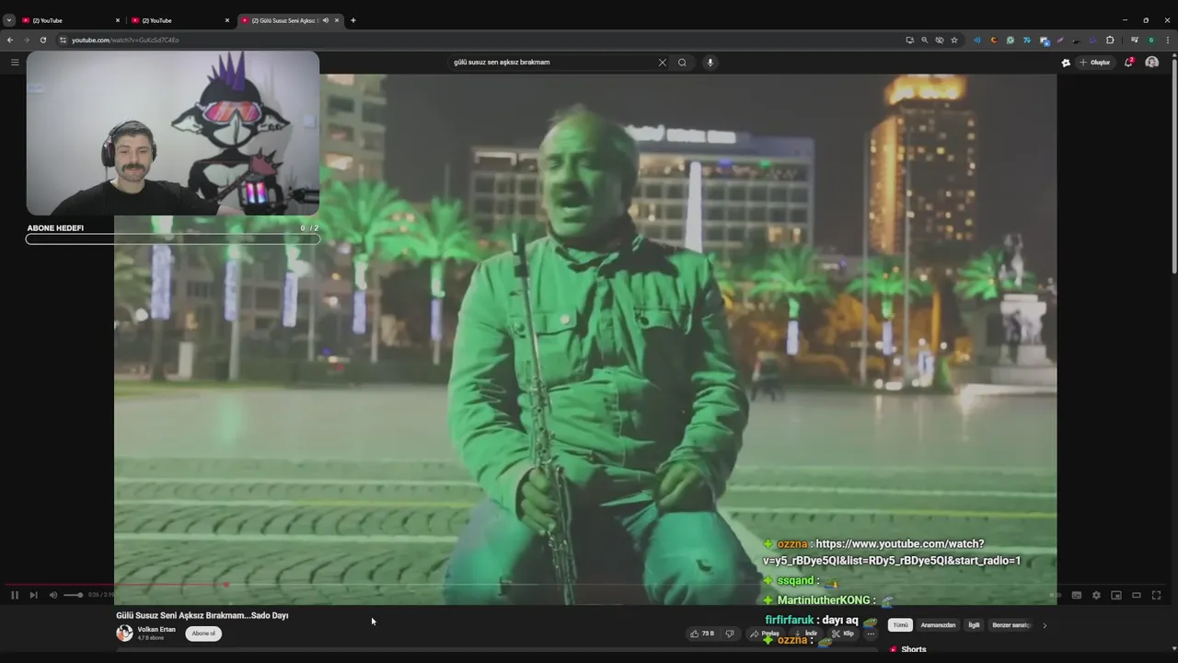The height and width of the screenshot is (663, 1178).
Task: Pause the video with the pause button
Action: pos(15,595)
